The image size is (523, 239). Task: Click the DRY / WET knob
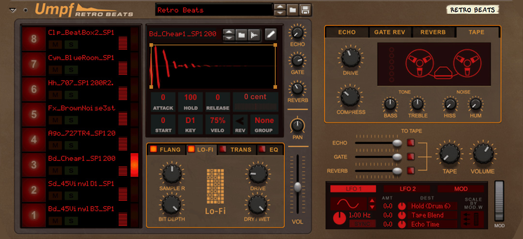(x=258, y=204)
